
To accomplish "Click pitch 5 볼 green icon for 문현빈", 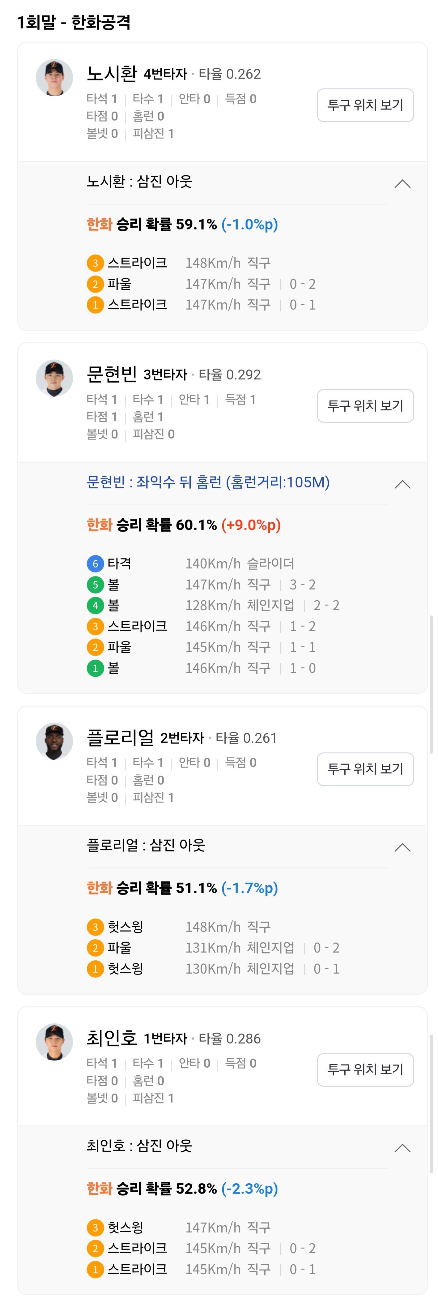I will 95,585.
